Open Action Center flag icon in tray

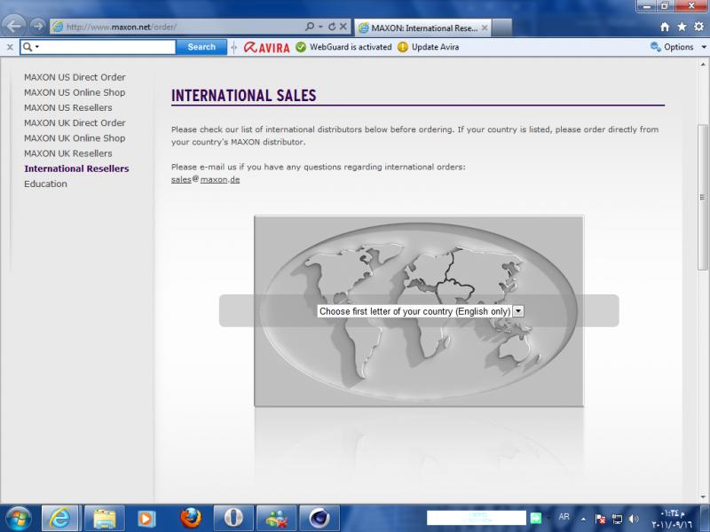pyautogui.click(x=601, y=519)
